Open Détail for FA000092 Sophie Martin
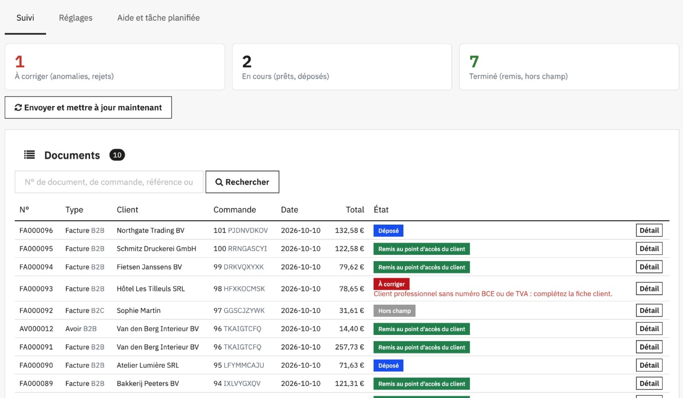This screenshot has height=398, width=683. coord(649,311)
